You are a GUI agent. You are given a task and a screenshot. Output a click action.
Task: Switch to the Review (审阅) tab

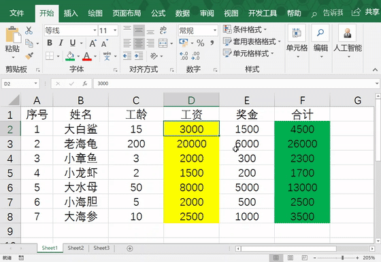[207, 13]
